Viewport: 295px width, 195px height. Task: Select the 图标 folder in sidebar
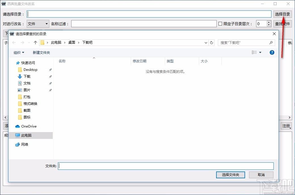pos(27,117)
